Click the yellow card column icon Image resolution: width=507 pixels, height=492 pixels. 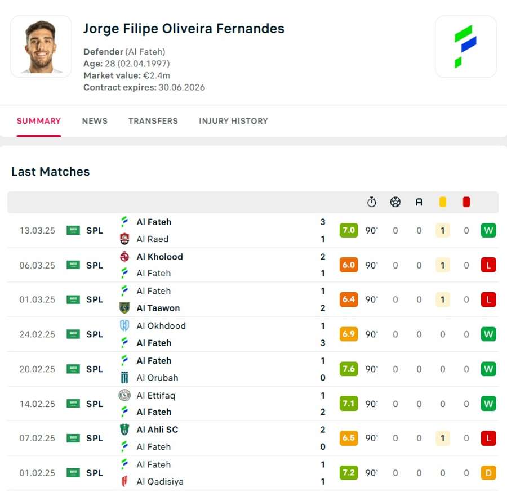tap(443, 202)
